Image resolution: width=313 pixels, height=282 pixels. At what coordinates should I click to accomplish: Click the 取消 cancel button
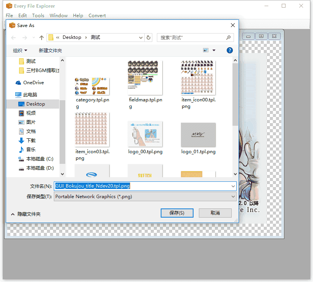pos(215,213)
